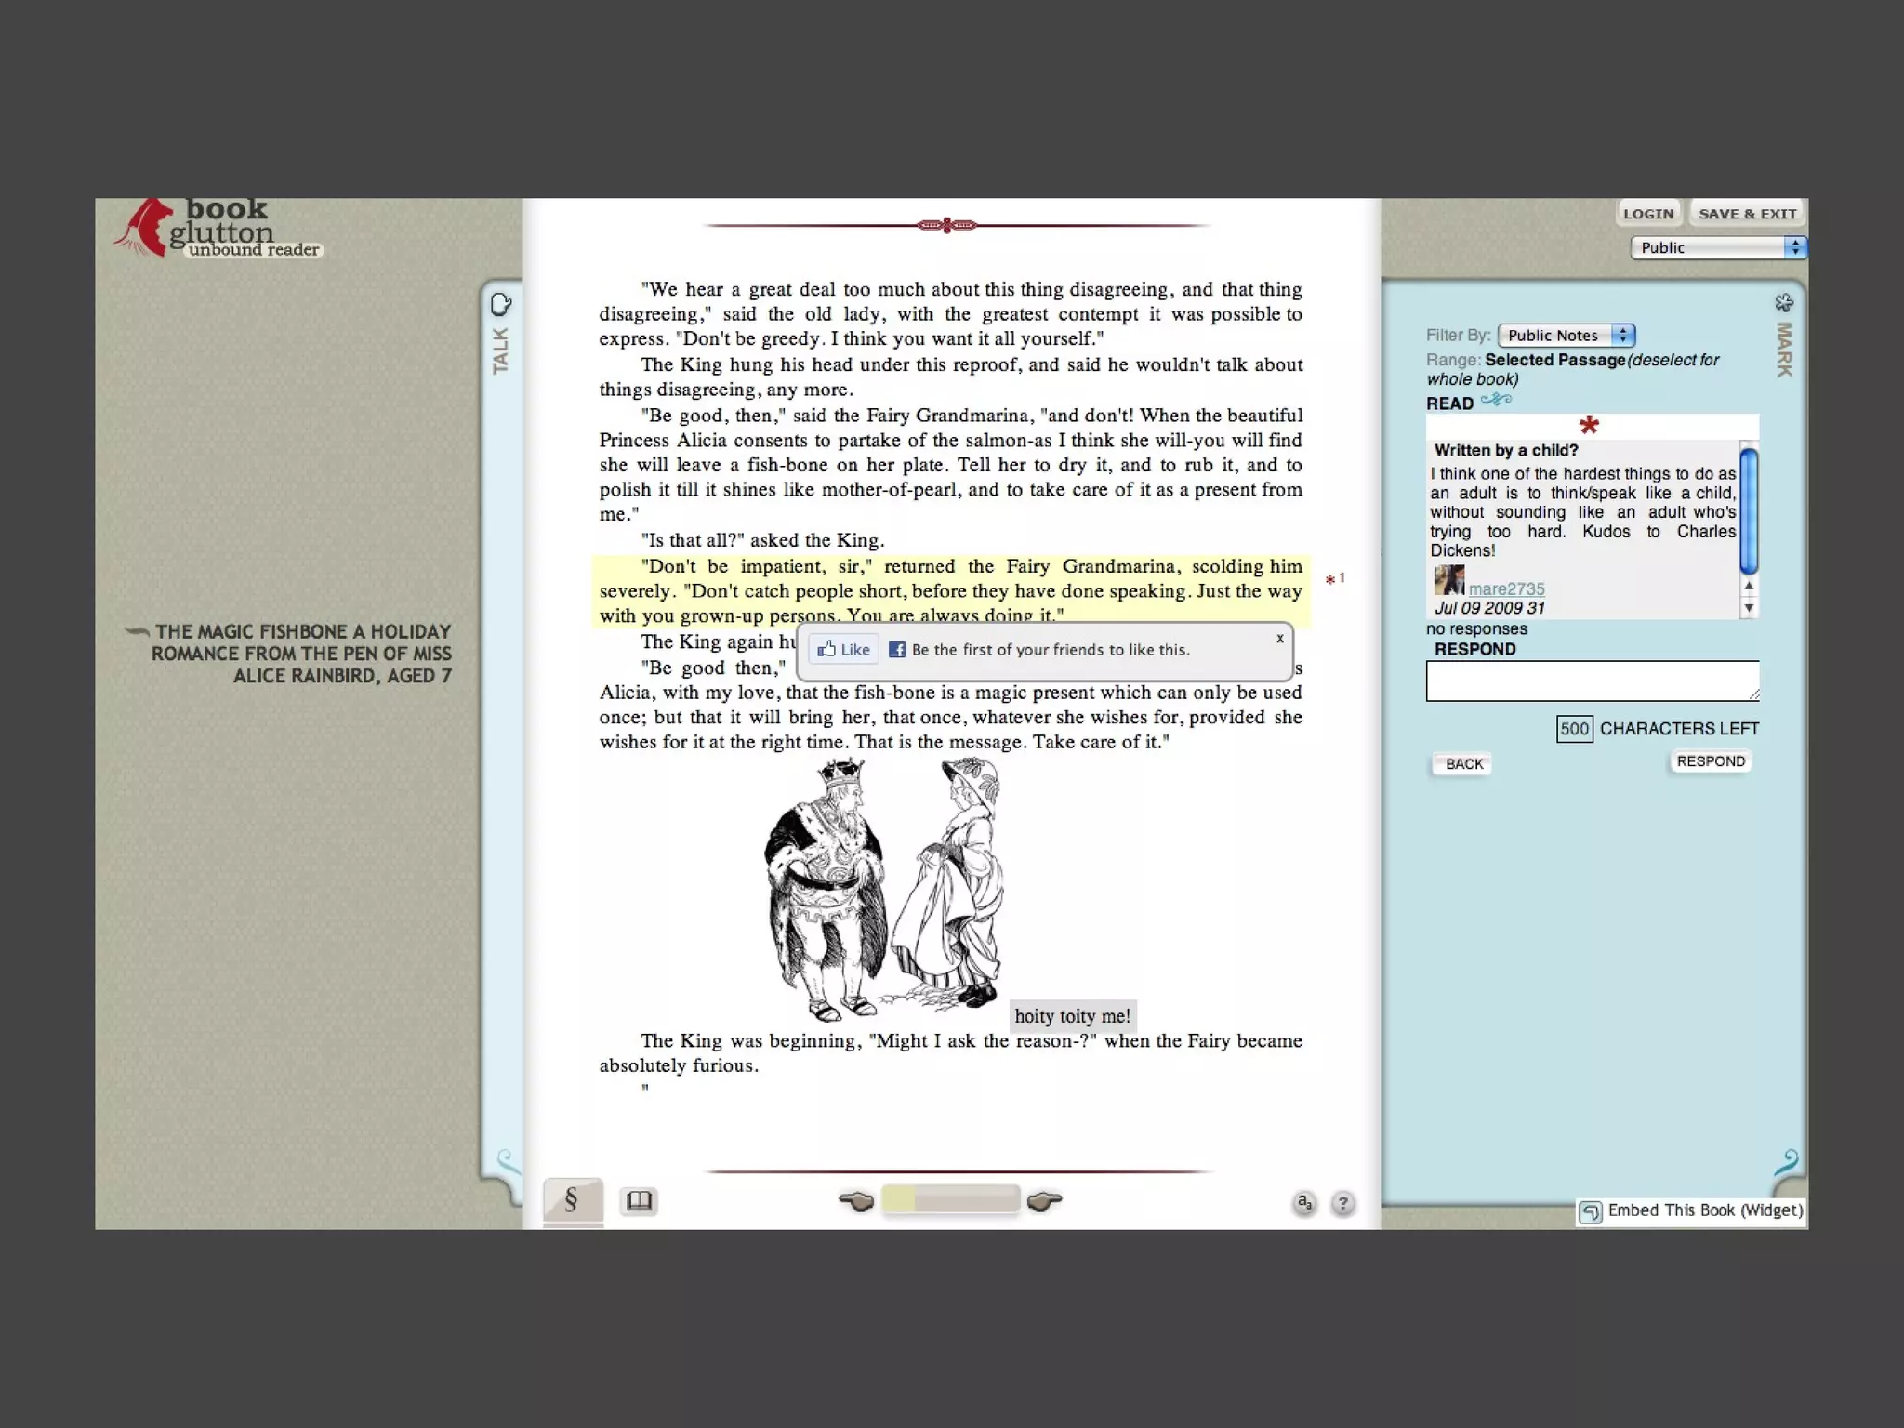Expand the Public visibility dropdown
This screenshot has height=1428, width=1904.
[1718, 247]
